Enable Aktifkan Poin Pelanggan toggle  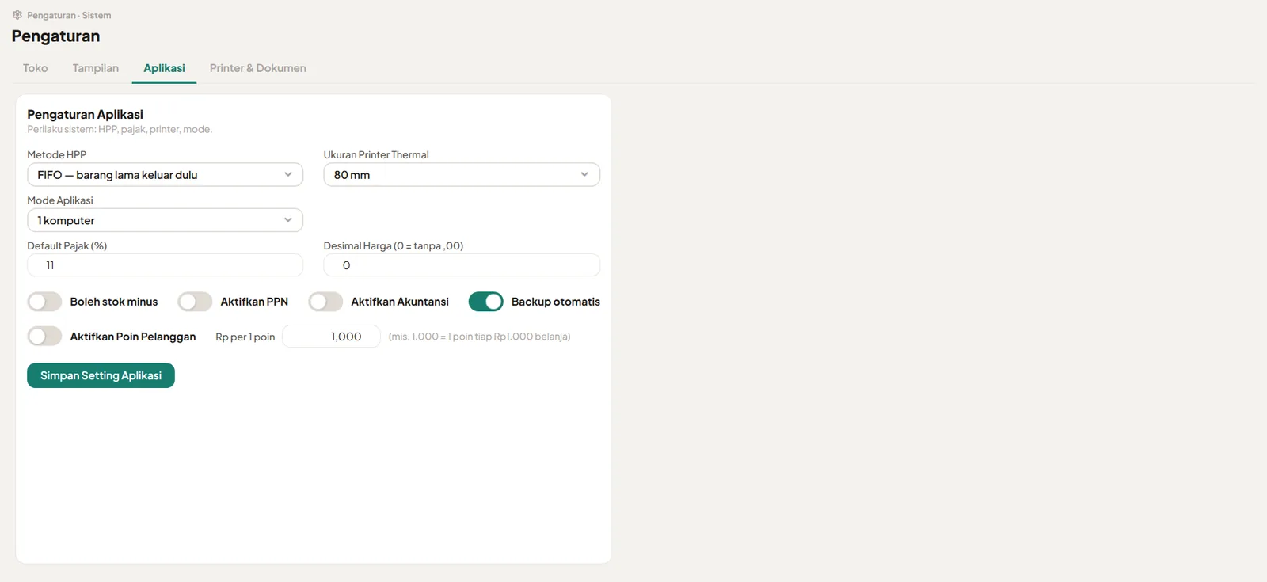point(44,337)
